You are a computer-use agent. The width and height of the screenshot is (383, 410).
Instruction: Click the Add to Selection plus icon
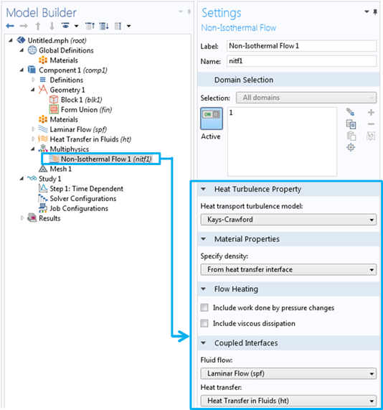click(371, 113)
